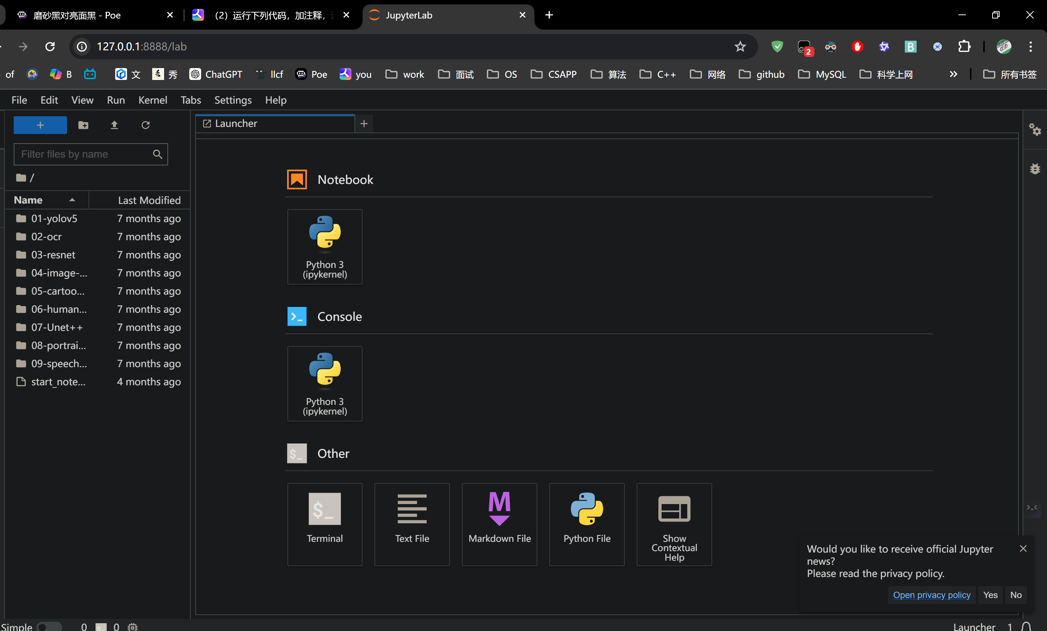The image size is (1047, 631).
Task: Click the Upload Files icon
Action: pyautogui.click(x=114, y=125)
